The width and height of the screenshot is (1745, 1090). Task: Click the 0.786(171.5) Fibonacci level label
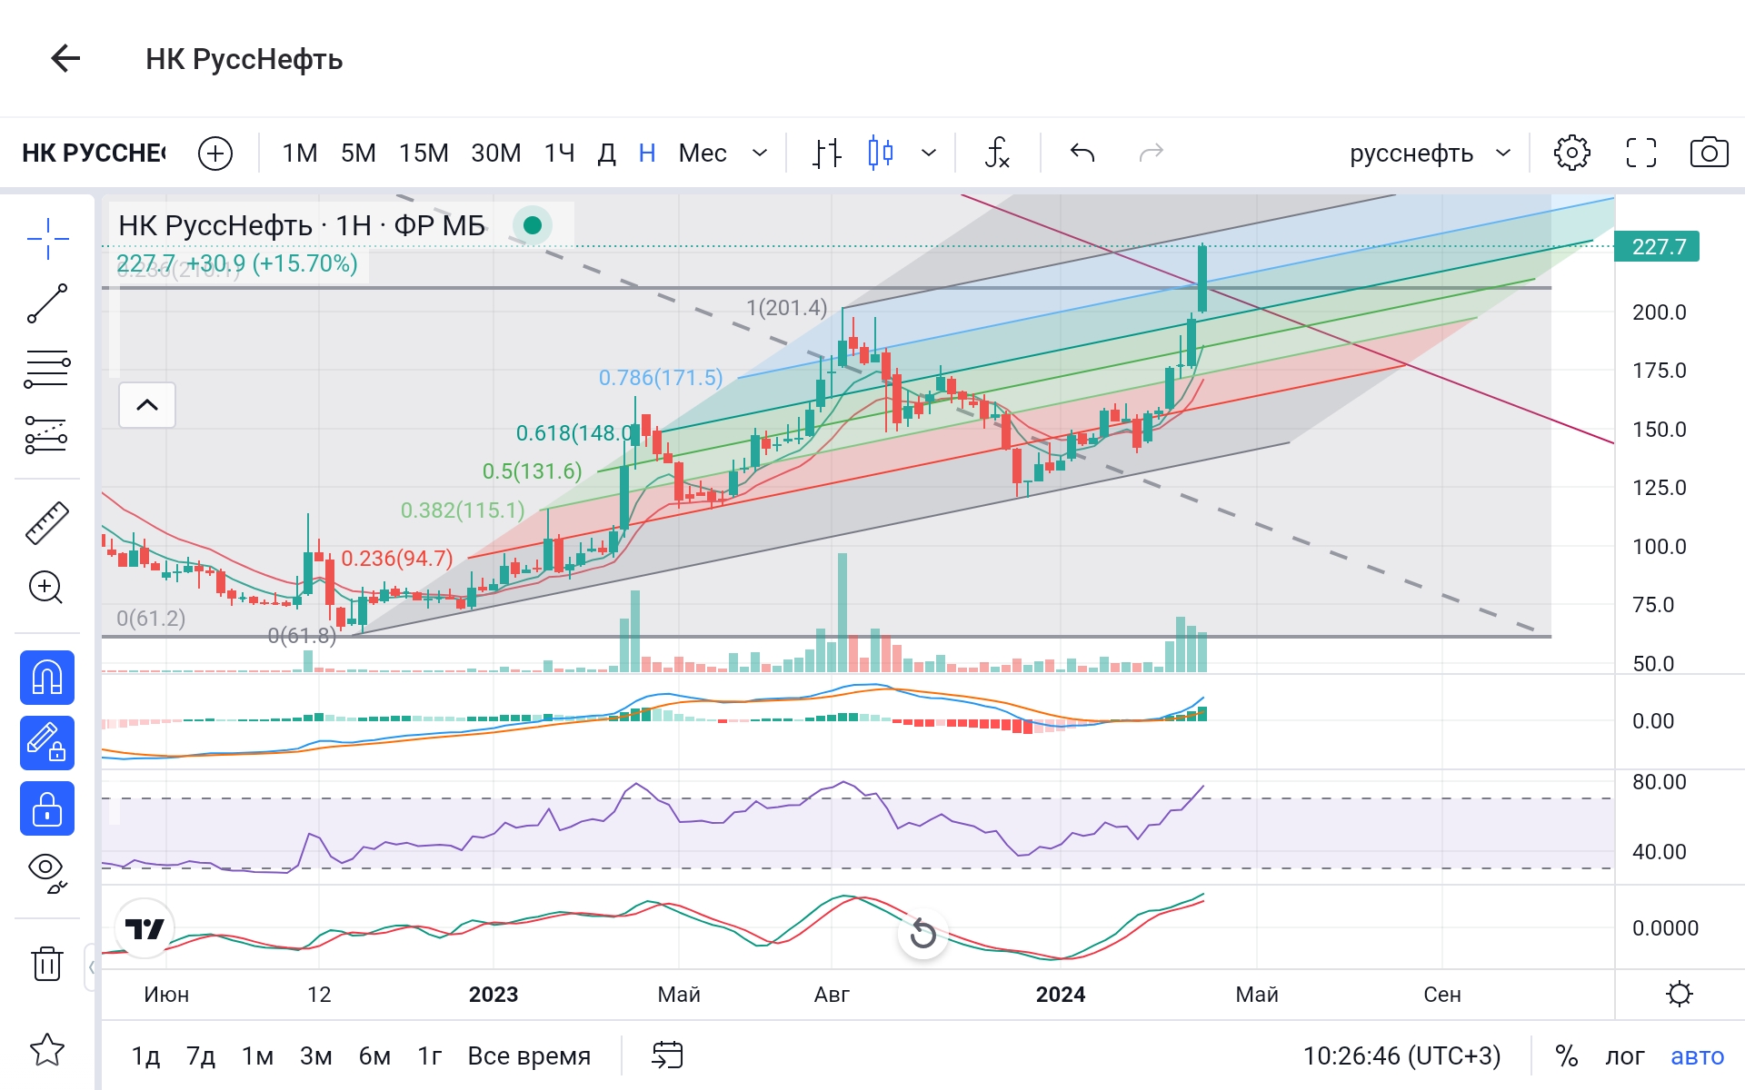[x=661, y=377]
